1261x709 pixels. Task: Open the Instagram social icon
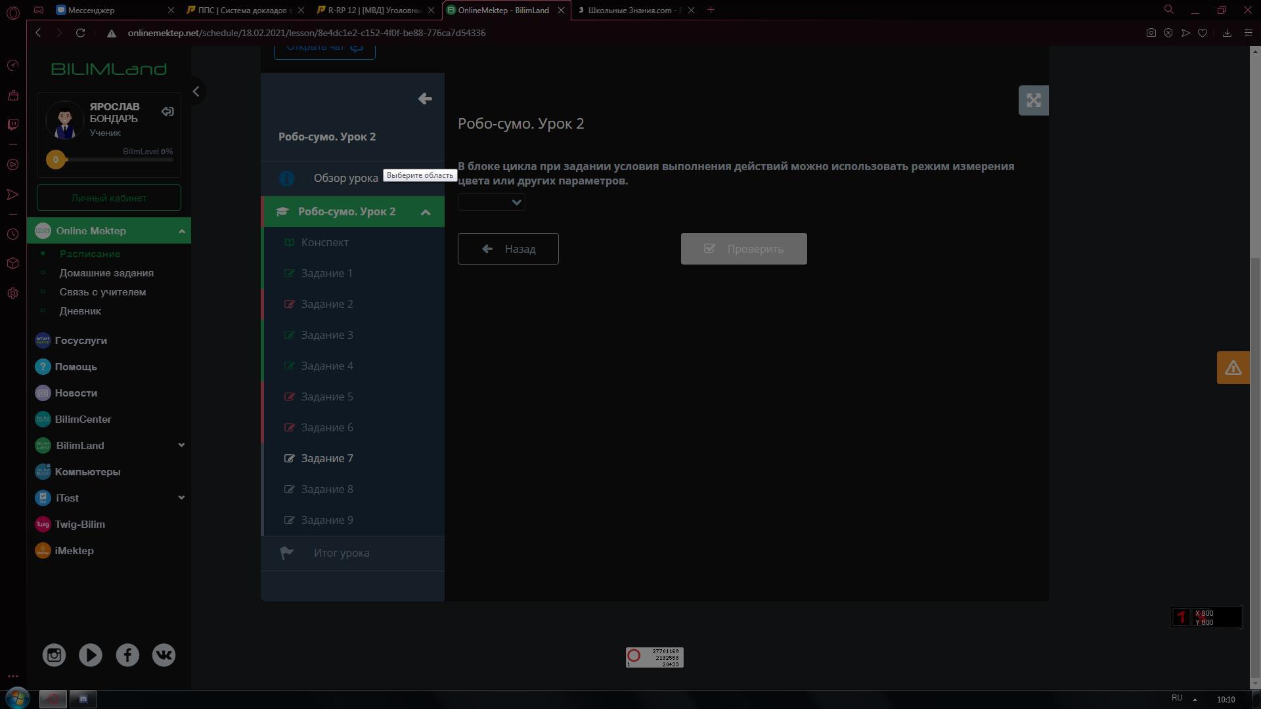tap(54, 655)
